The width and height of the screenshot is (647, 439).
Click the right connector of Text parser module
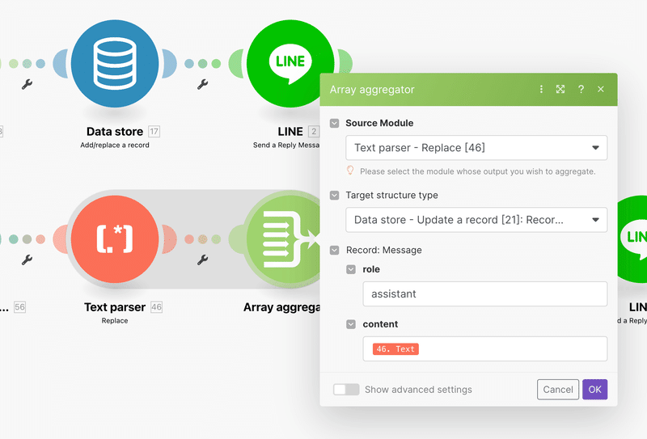pos(169,238)
